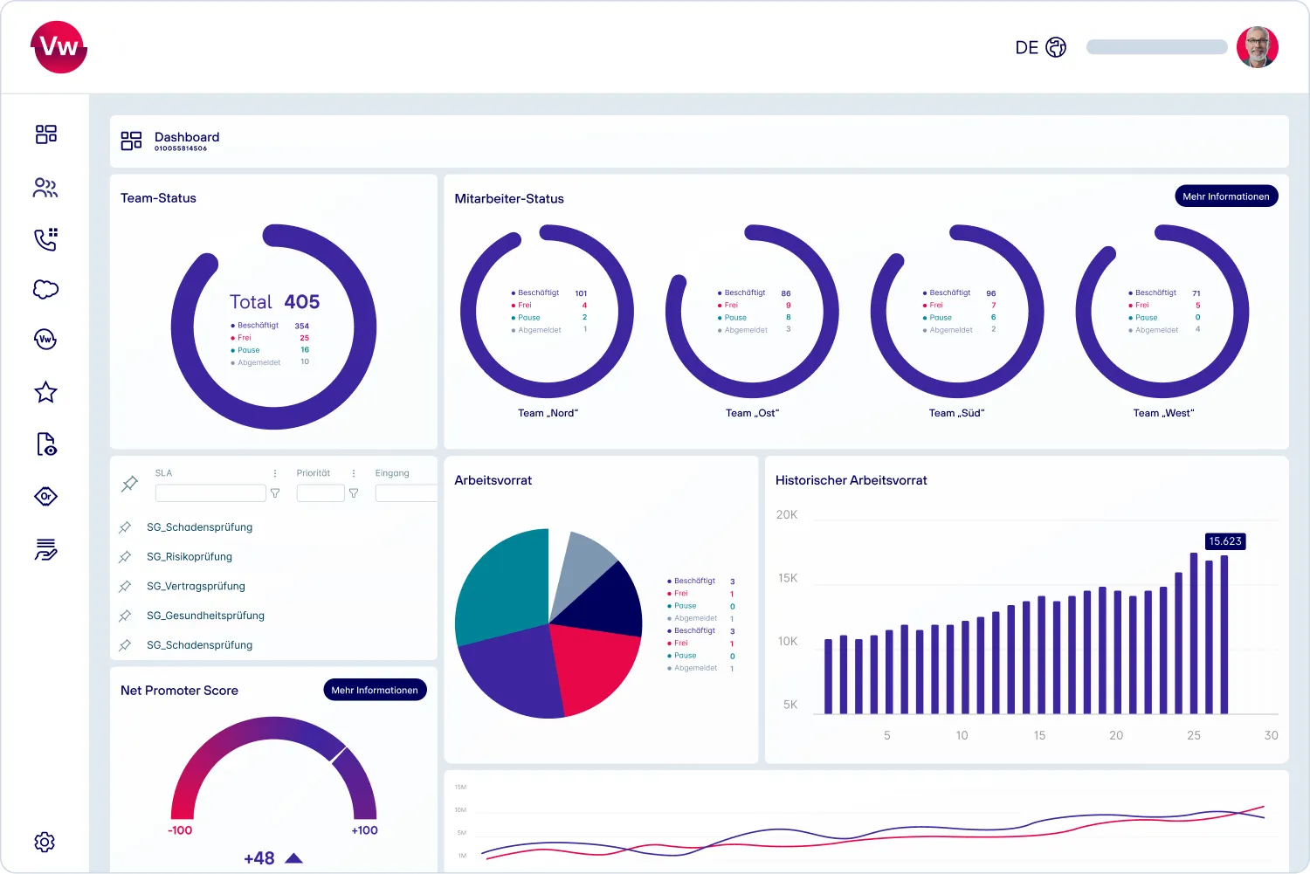The image size is (1310, 874).
Task: Click the Team „Ost“ label
Action: click(x=752, y=413)
